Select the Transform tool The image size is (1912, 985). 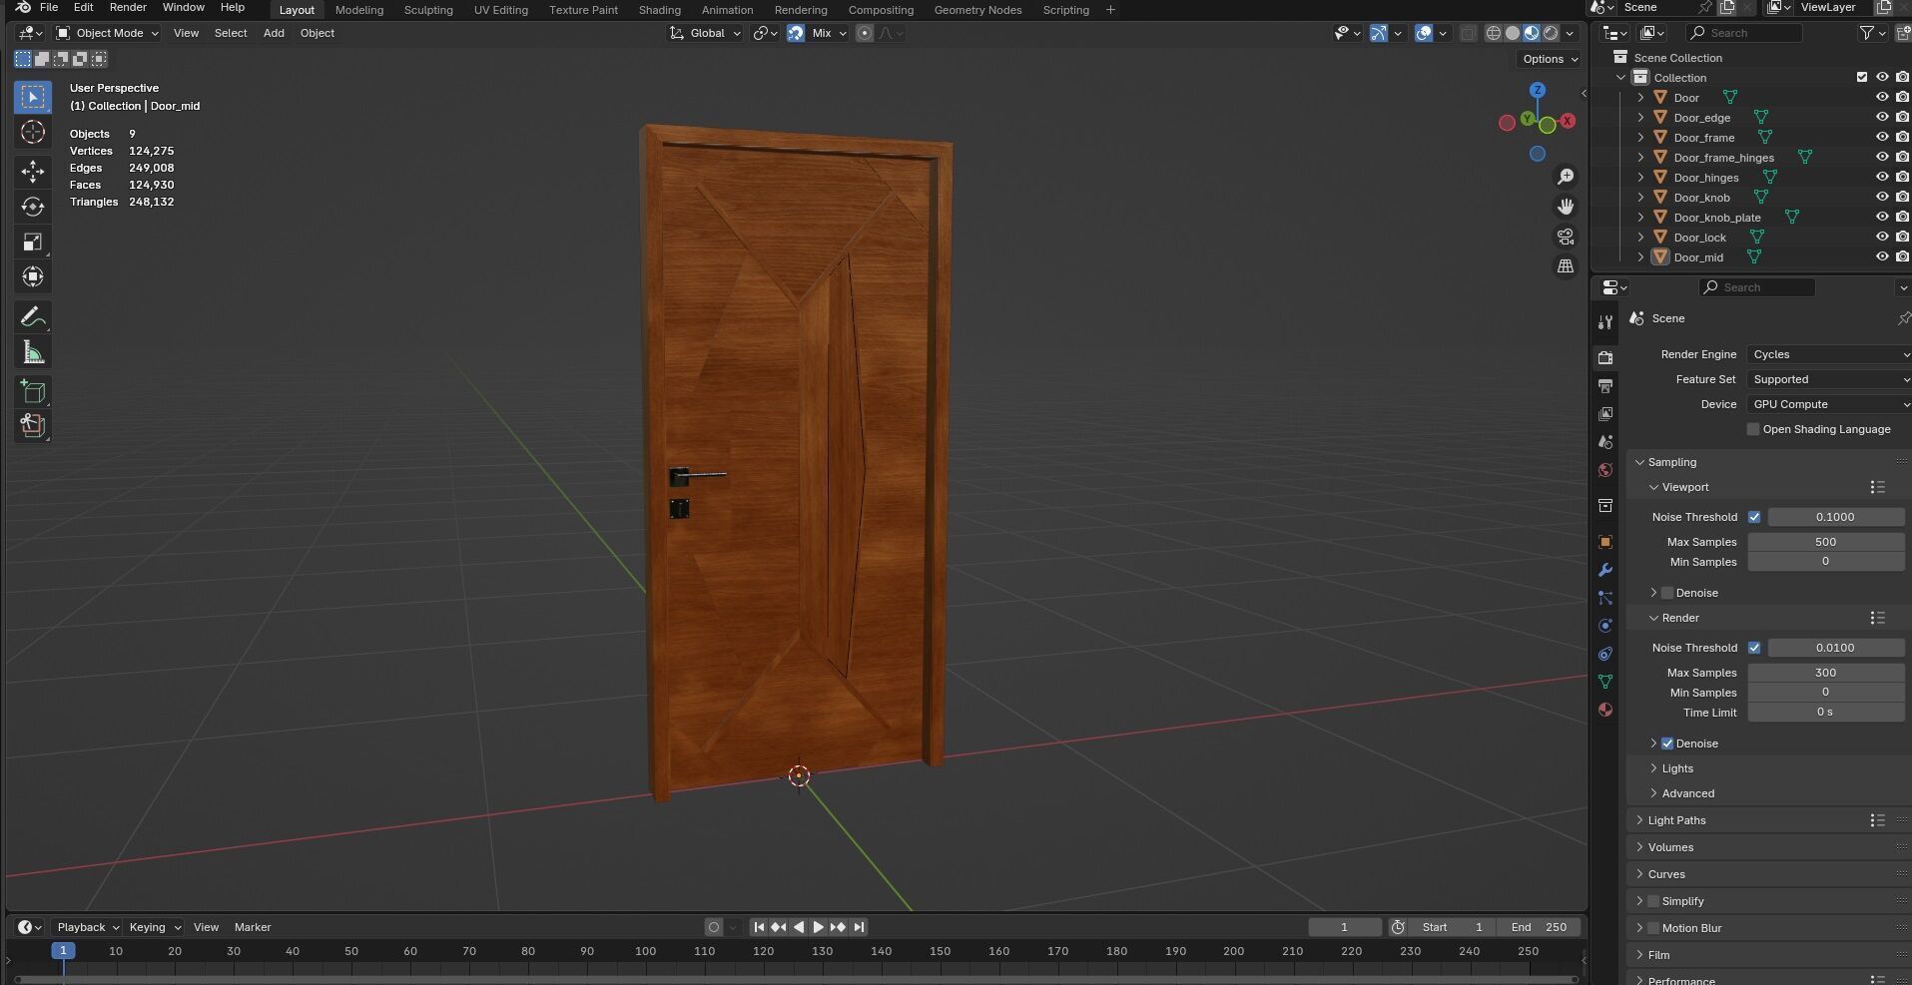point(33,276)
